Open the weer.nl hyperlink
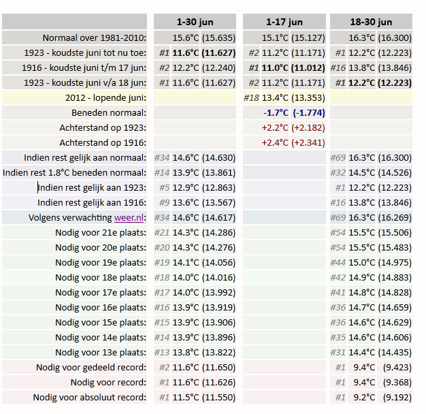The height and width of the screenshot is (414, 426). pyautogui.click(x=129, y=217)
